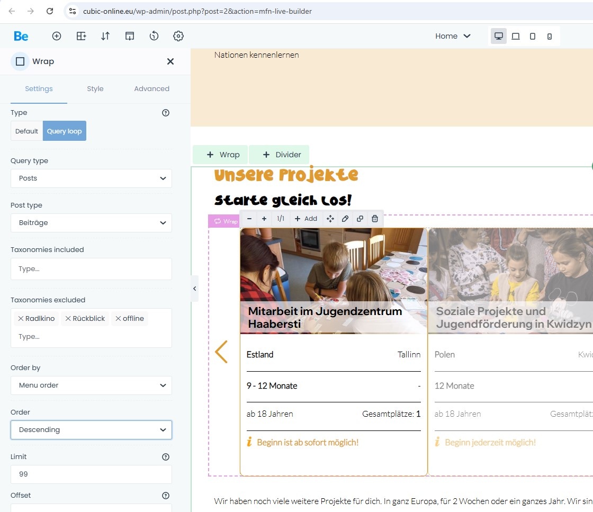
Task: Click the trash icon to delete wrap
Action: tap(375, 219)
